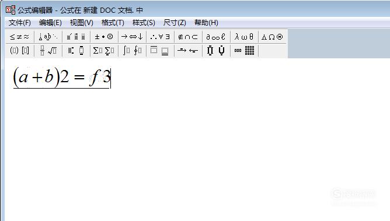
Task: Click the digit 2 after the parenthesis
Action: (x=64, y=76)
